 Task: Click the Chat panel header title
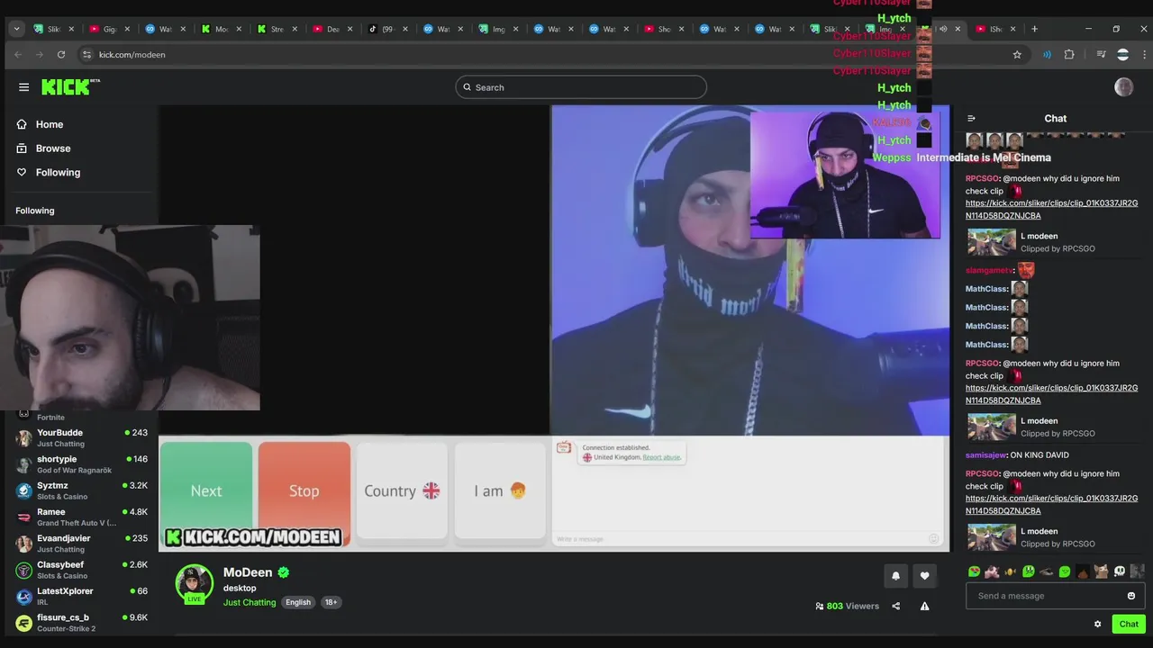[1055, 118]
